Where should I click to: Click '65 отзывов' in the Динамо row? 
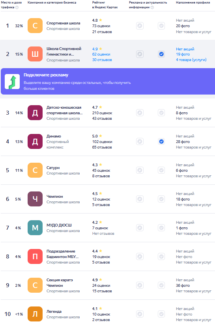click(x=102, y=147)
